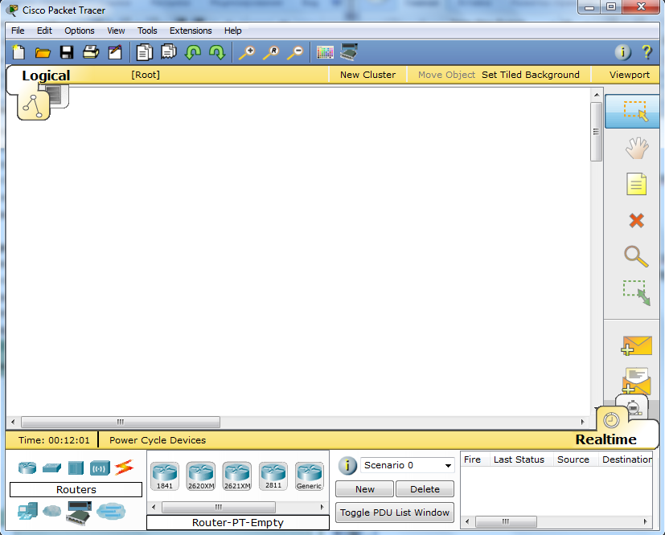
Task: Click Set Tiled Background
Action: [x=530, y=75]
